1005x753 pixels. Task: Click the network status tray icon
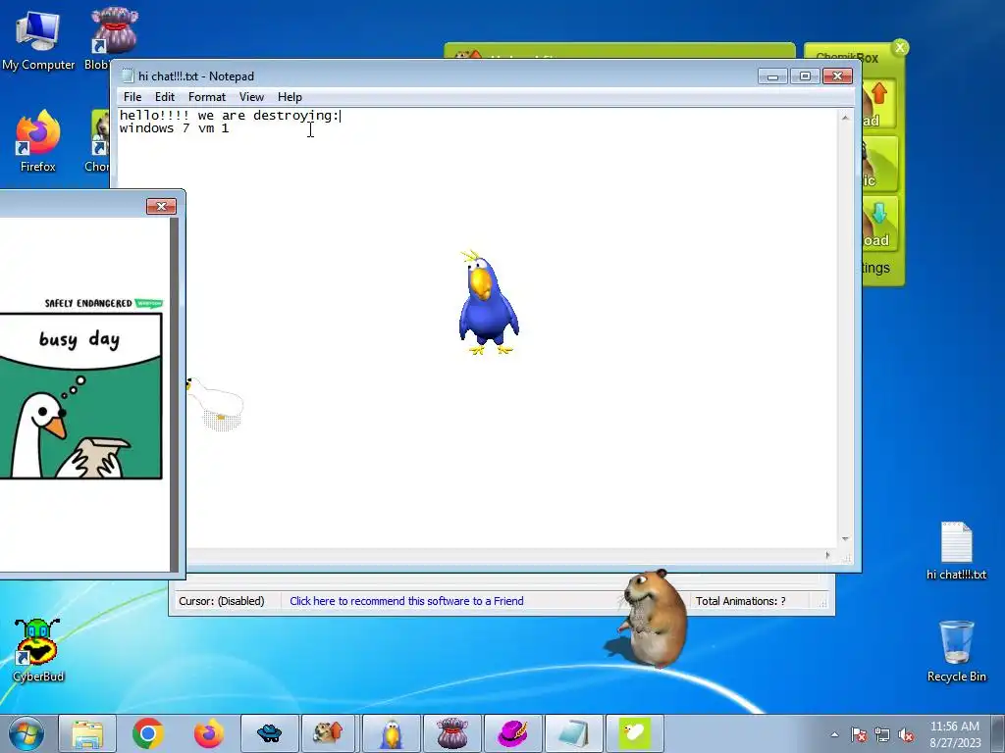882,734
